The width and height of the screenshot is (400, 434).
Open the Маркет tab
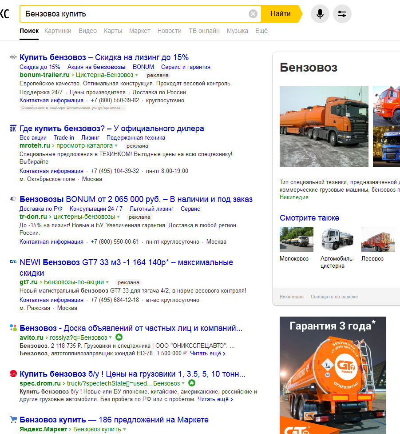139,31
